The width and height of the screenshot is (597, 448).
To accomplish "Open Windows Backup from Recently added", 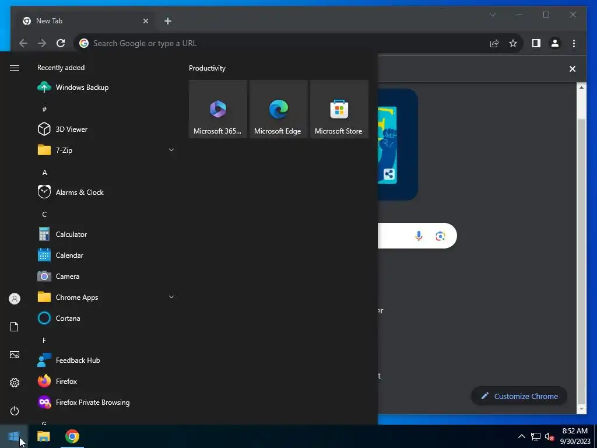I will (x=106, y=87).
